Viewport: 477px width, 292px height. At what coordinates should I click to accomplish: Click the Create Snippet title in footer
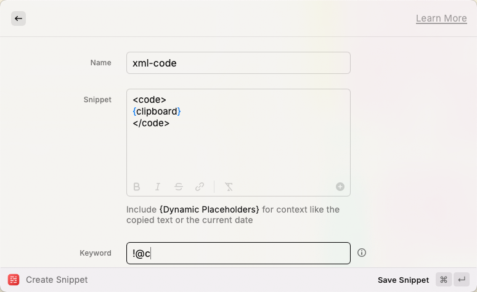click(57, 280)
